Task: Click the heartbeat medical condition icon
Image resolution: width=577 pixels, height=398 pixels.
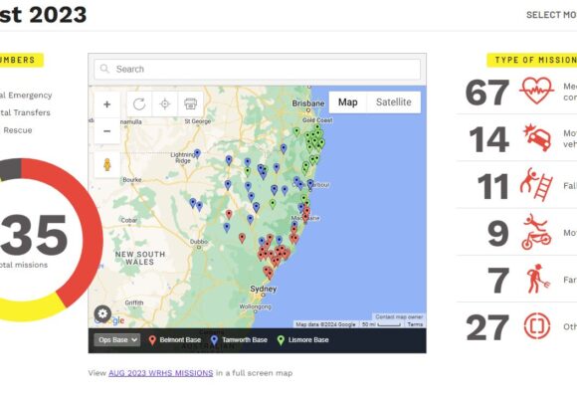Action: tap(536, 91)
